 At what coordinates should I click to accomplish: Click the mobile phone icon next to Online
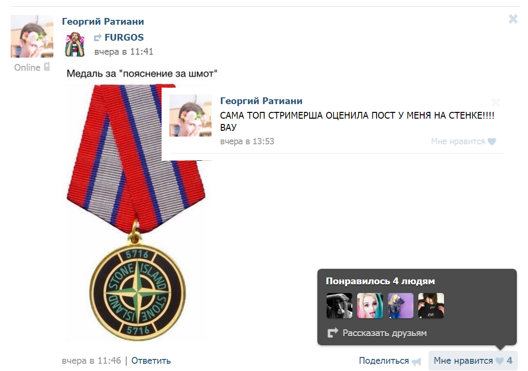tap(47, 67)
